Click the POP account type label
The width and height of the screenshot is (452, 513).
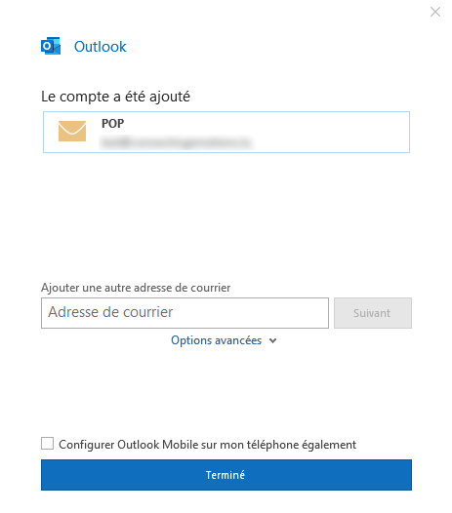click(112, 123)
